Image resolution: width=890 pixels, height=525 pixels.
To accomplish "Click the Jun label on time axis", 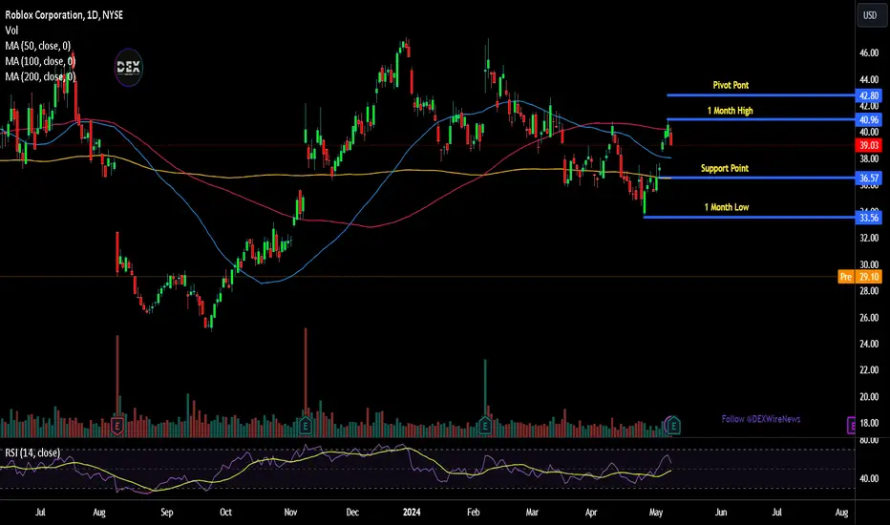I will (720, 512).
